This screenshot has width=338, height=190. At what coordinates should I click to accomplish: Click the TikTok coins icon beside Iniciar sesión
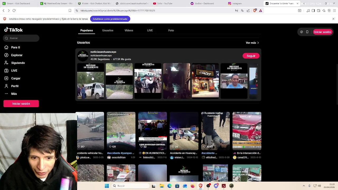[x=302, y=32]
